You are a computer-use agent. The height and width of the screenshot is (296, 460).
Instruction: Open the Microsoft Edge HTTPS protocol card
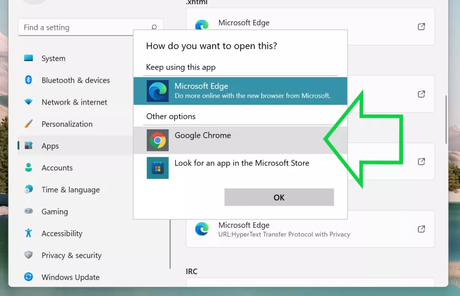point(310,229)
